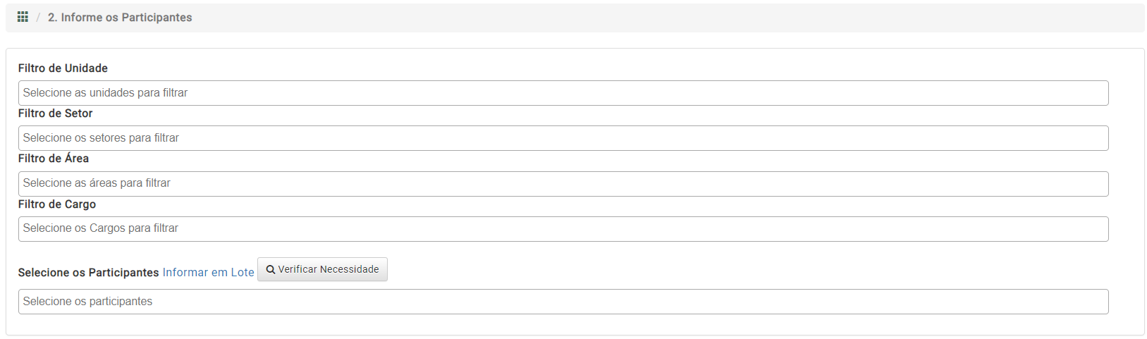Click the placeholder text Selecione as áreas para filtrar
The width and height of the screenshot is (1147, 339).
[x=97, y=183]
